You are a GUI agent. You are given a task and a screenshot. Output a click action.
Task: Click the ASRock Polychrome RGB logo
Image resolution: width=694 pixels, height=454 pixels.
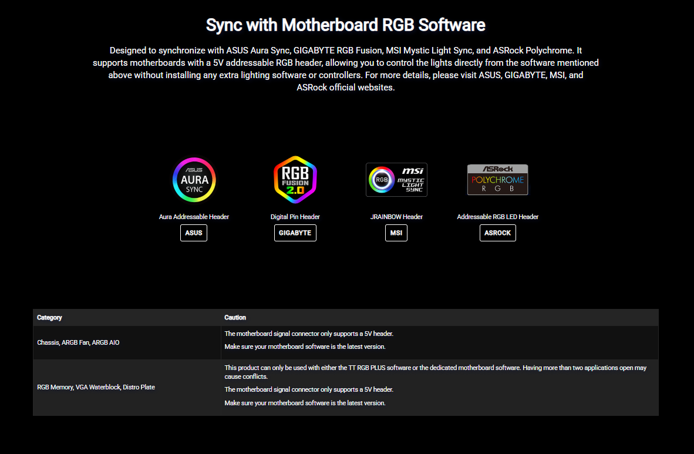[497, 180]
